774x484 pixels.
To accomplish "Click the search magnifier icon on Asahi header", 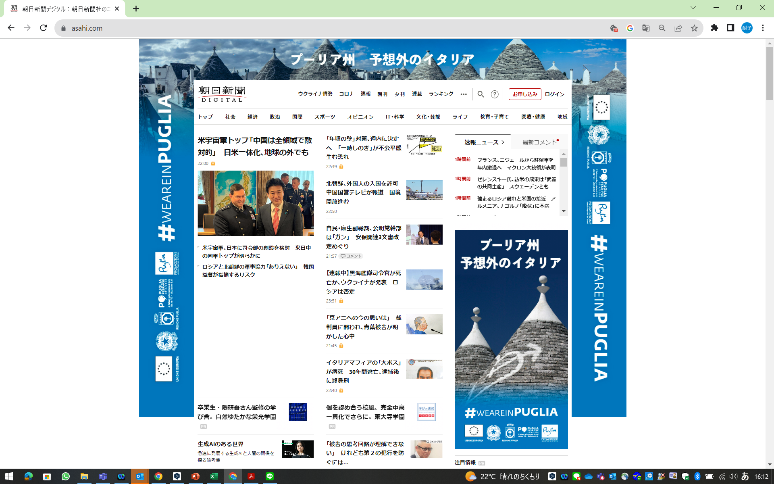I will [x=481, y=94].
